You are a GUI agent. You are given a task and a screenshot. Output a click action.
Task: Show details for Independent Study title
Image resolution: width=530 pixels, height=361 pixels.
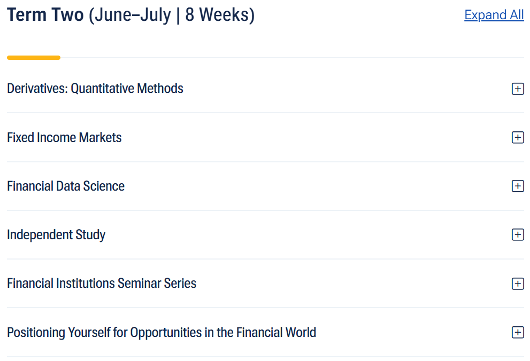pyautogui.click(x=56, y=235)
